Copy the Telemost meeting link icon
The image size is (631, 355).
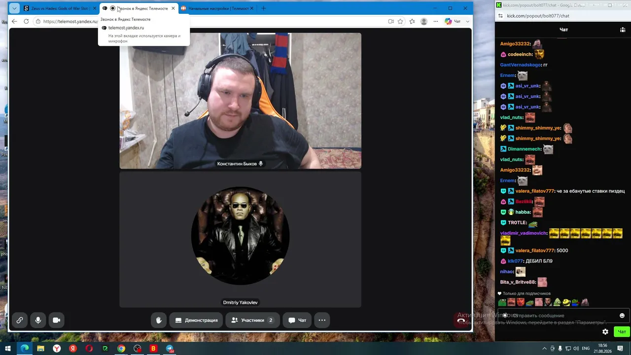tap(20, 320)
